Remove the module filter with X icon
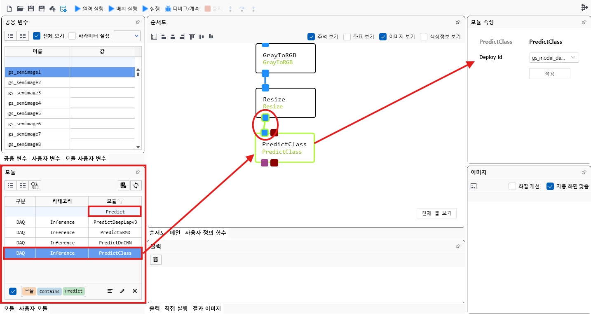 tap(135, 291)
